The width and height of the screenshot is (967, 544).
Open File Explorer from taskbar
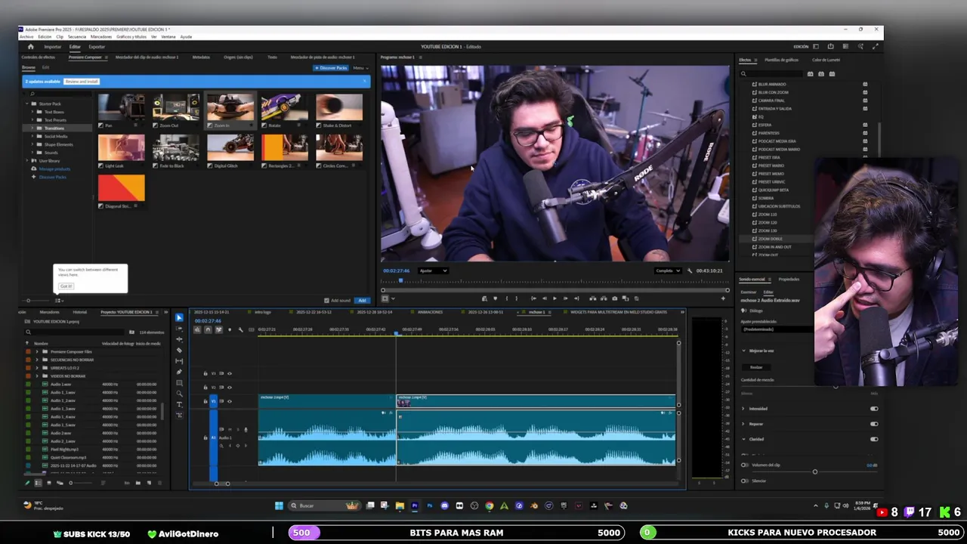click(x=400, y=505)
